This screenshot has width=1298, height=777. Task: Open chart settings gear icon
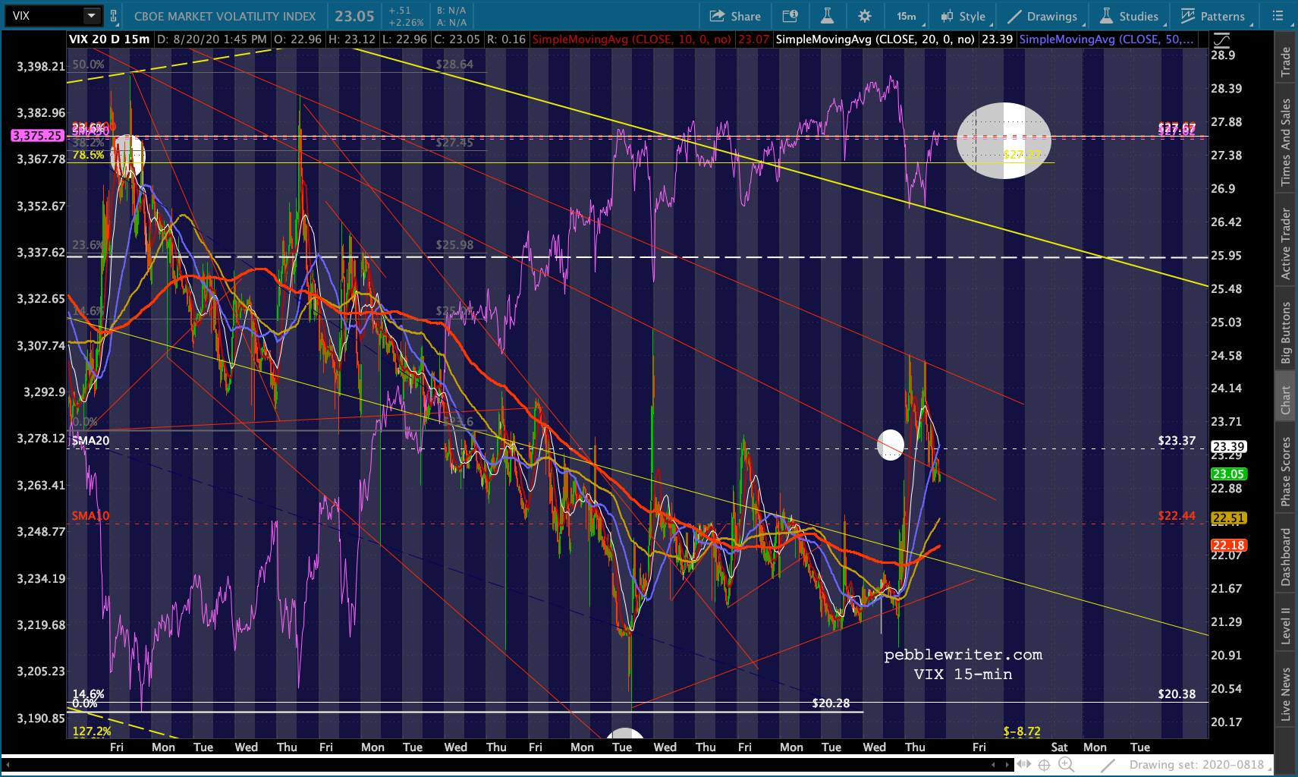864,16
